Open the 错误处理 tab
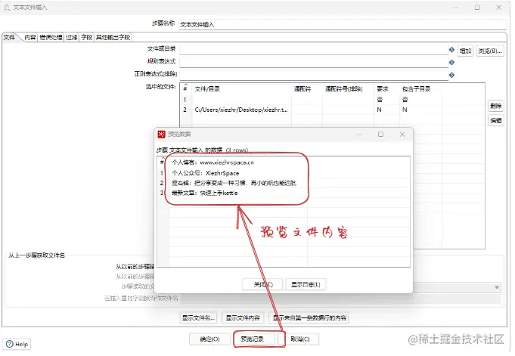This screenshot has width=515, height=356. (51, 38)
